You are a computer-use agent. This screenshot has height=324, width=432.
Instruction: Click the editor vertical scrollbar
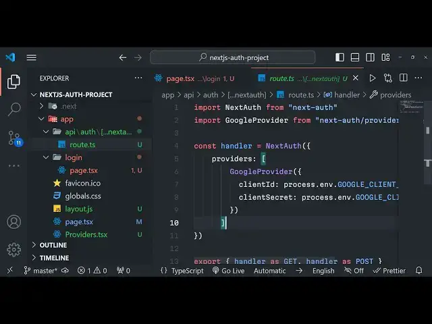click(x=427, y=143)
